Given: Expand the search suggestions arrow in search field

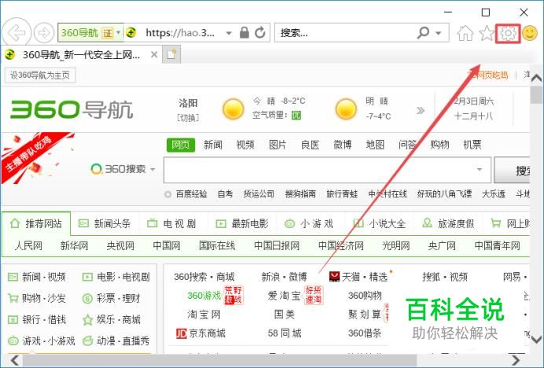Looking at the screenshot, I should tap(480, 169).
